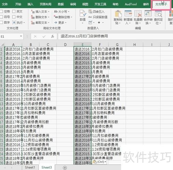Click the 只保留数值 tool
173x170 pixels.
98,17
